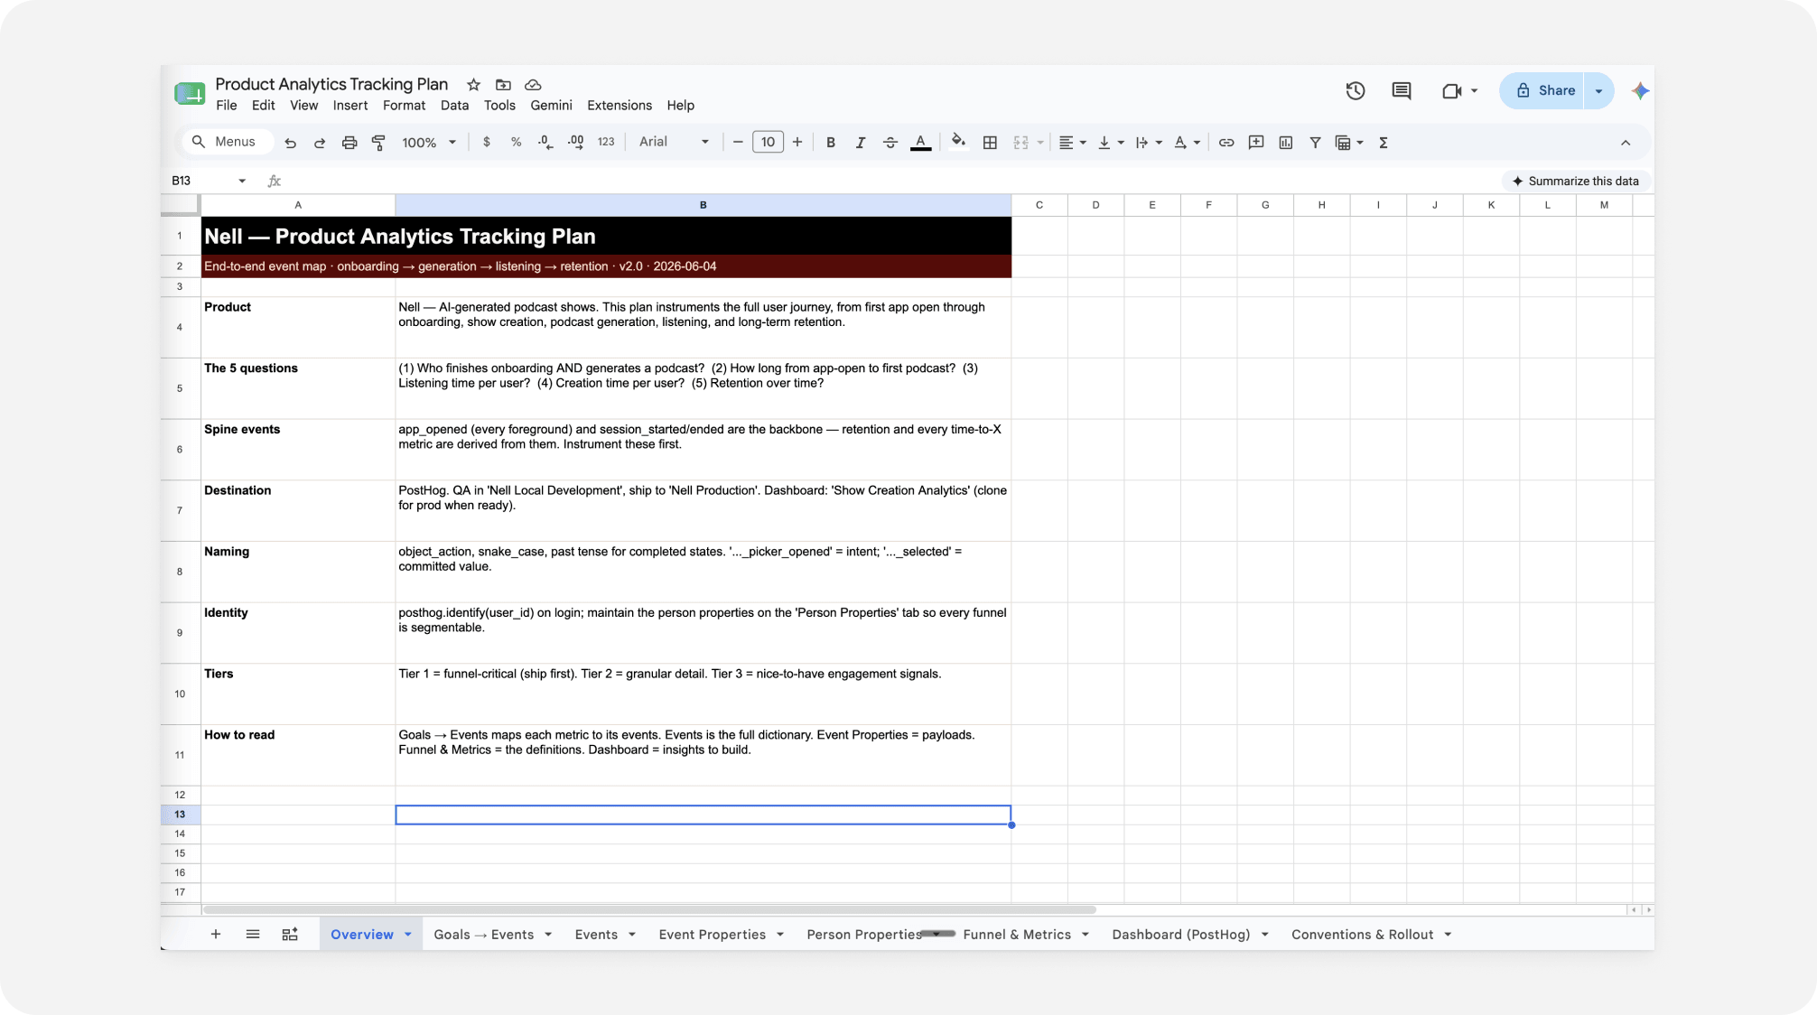Open the text color picker
This screenshot has height=1015, width=1817.
[920, 142]
